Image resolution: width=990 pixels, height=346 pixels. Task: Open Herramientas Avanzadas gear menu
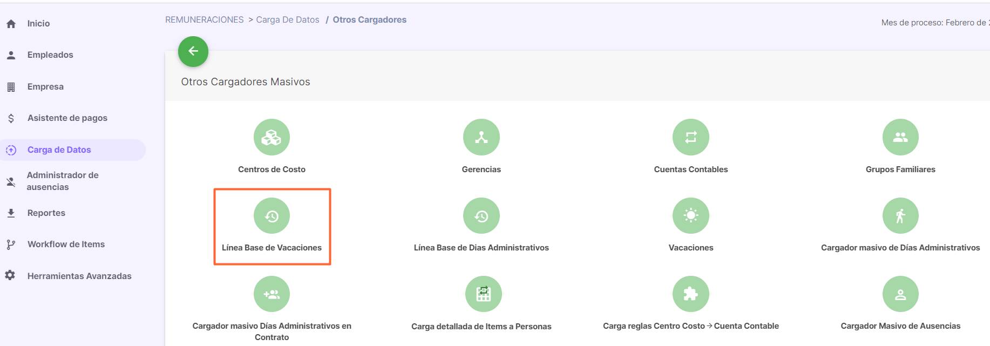tap(79, 276)
